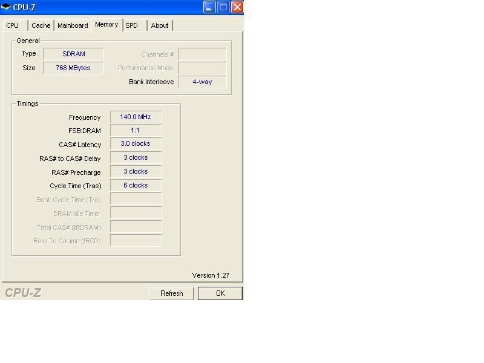Switch to the CPU tab
484x363 pixels.
(13, 25)
